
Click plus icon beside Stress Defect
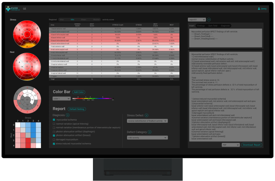[146, 115]
